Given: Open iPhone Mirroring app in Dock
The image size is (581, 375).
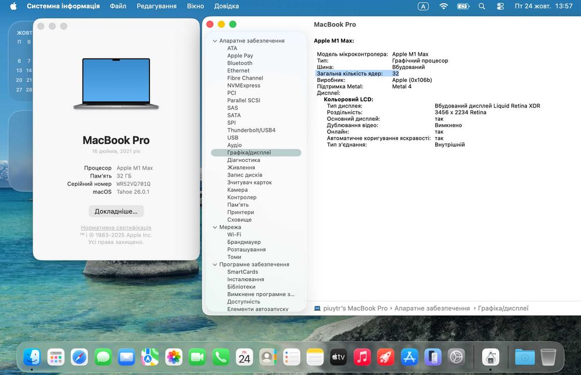Looking at the screenshot, I should coord(433,357).
